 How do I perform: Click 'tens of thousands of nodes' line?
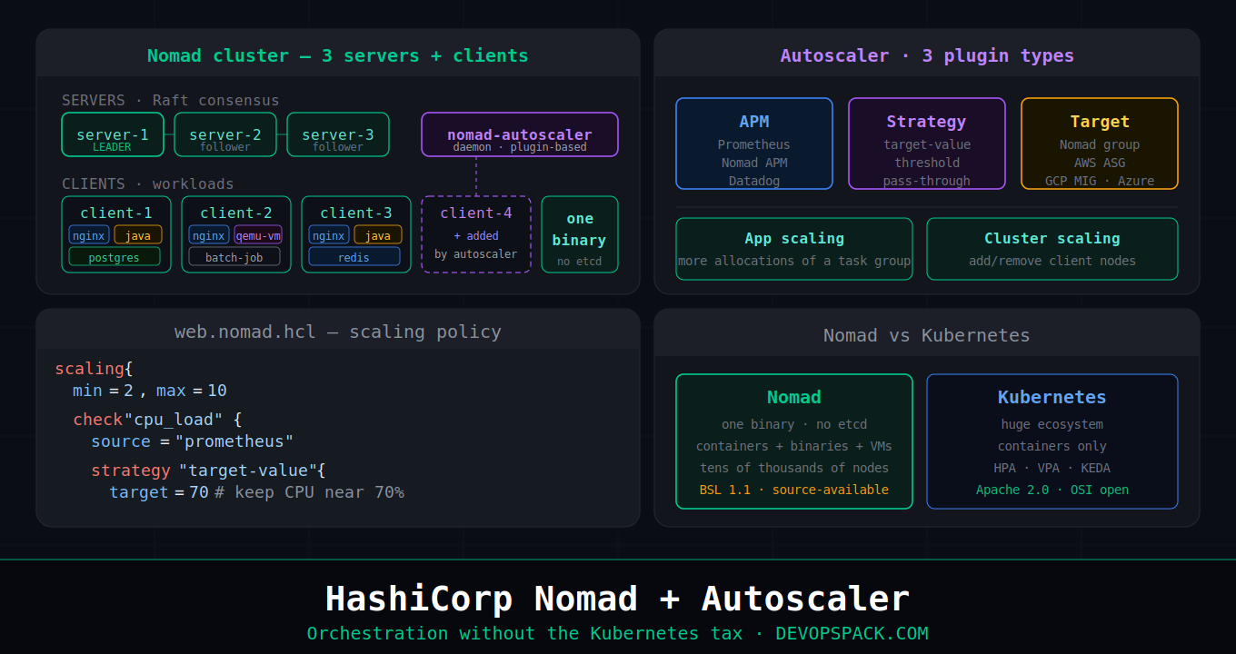point(794,468)
